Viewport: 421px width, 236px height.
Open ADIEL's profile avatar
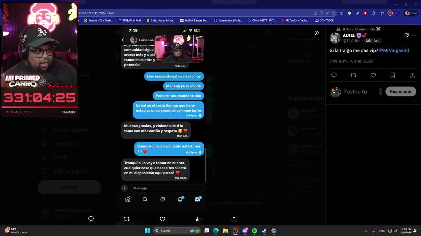[335, 38]
